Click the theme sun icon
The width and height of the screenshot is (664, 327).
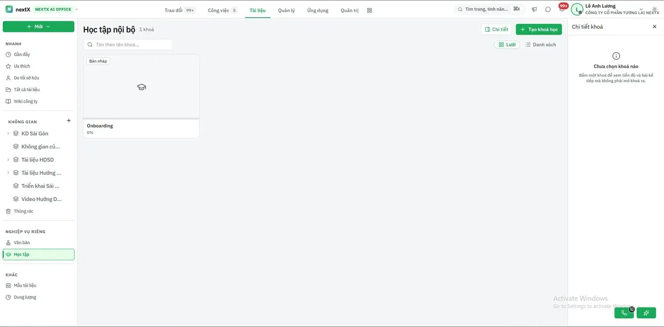pos(655,9)
